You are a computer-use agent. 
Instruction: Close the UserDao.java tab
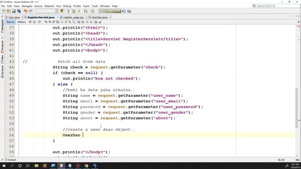tap(110, 17)
